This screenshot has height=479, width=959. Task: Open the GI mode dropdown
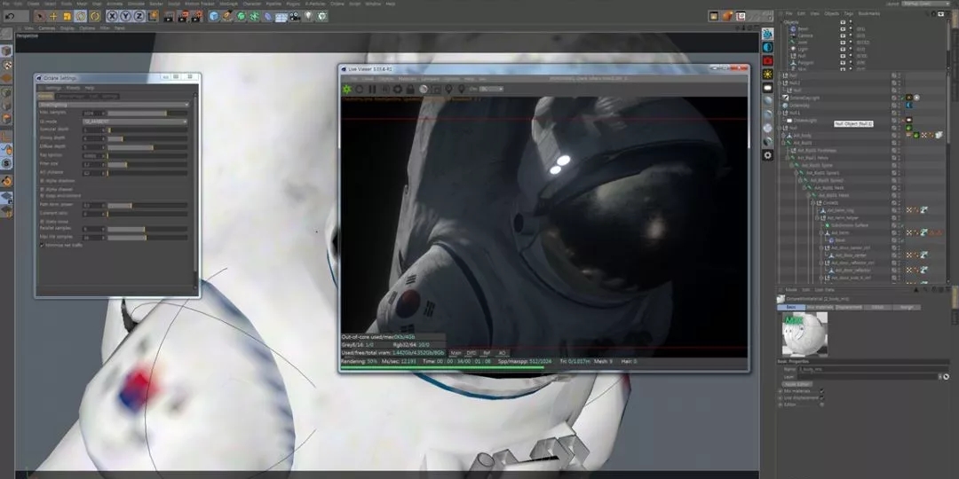135,122
